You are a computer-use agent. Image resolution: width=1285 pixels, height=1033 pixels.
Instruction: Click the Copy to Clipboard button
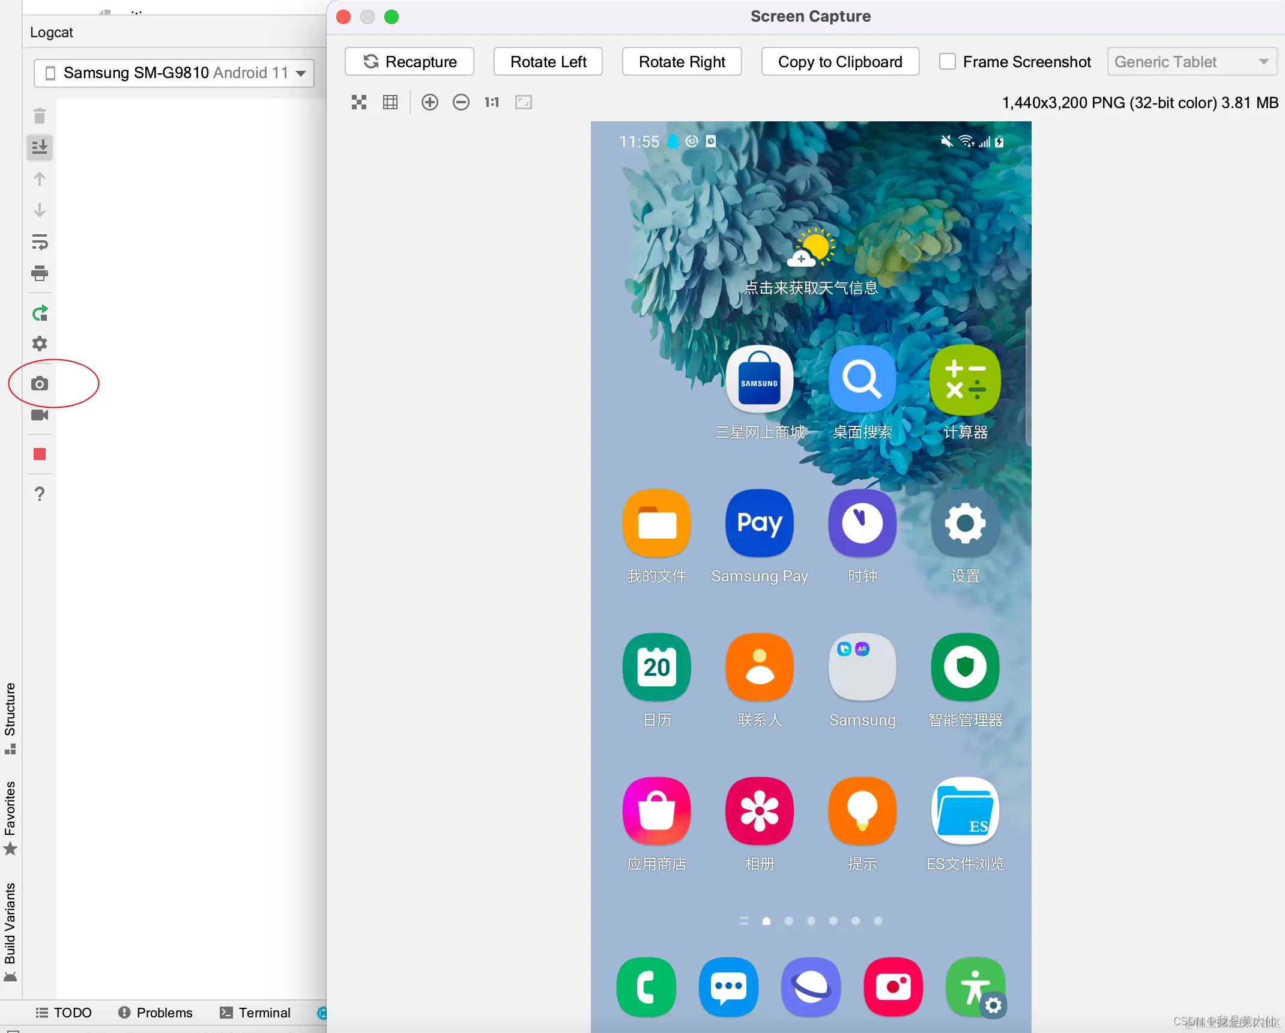pos(840,61)
